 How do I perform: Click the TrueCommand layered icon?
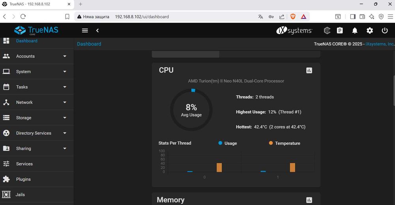pyautogui.click(x=327, y=31)
